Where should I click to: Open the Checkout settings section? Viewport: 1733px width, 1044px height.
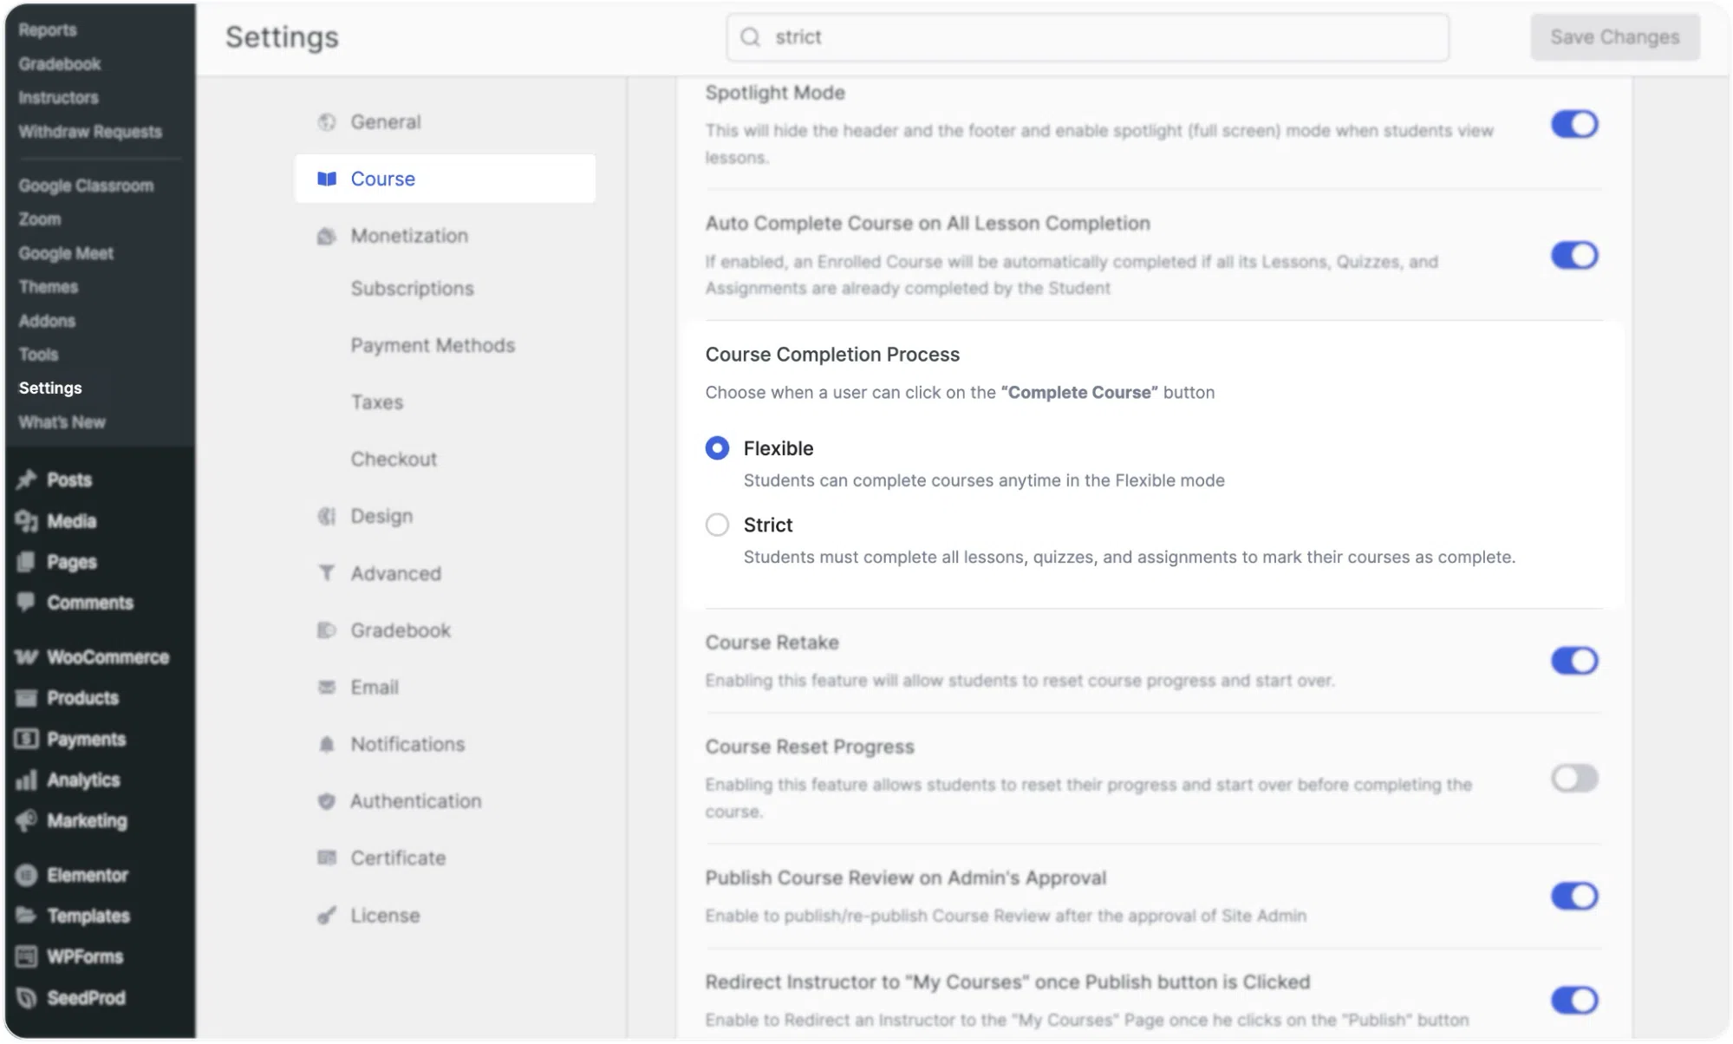[394, 460]
